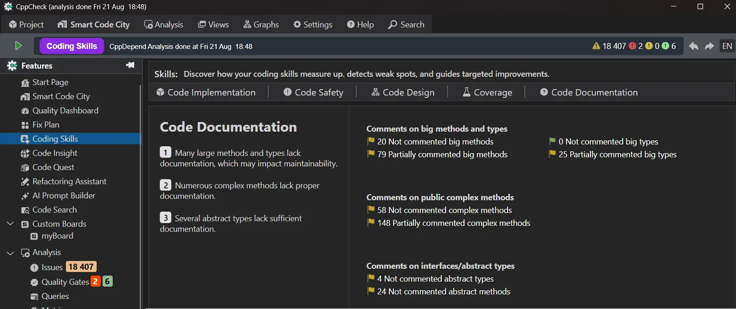Click the yellow warn quality gate indicator
The image size is (736, 309).
649,46
